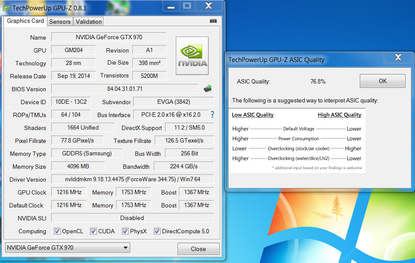Switch to the Graphics Card tab

pyautogui.click(x=25, y=21)
